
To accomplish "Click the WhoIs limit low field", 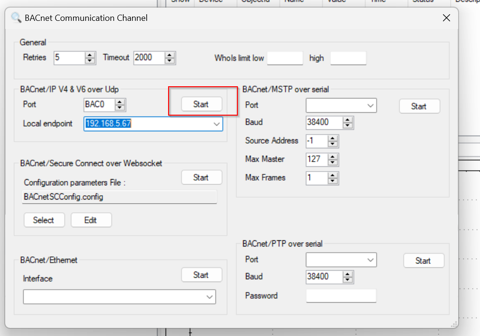I will pyautogui.click(x=285, y=58).
